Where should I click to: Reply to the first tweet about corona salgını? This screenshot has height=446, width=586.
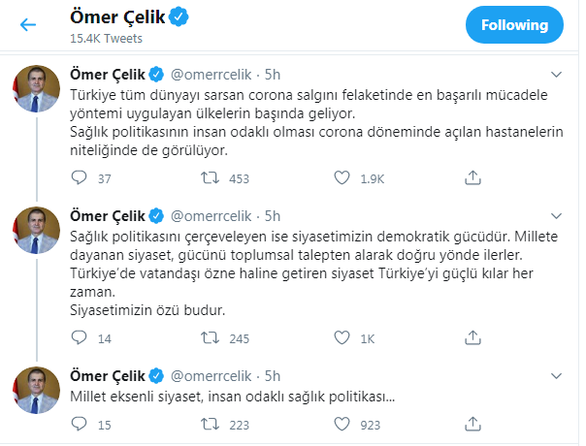[x=80, y=178]
